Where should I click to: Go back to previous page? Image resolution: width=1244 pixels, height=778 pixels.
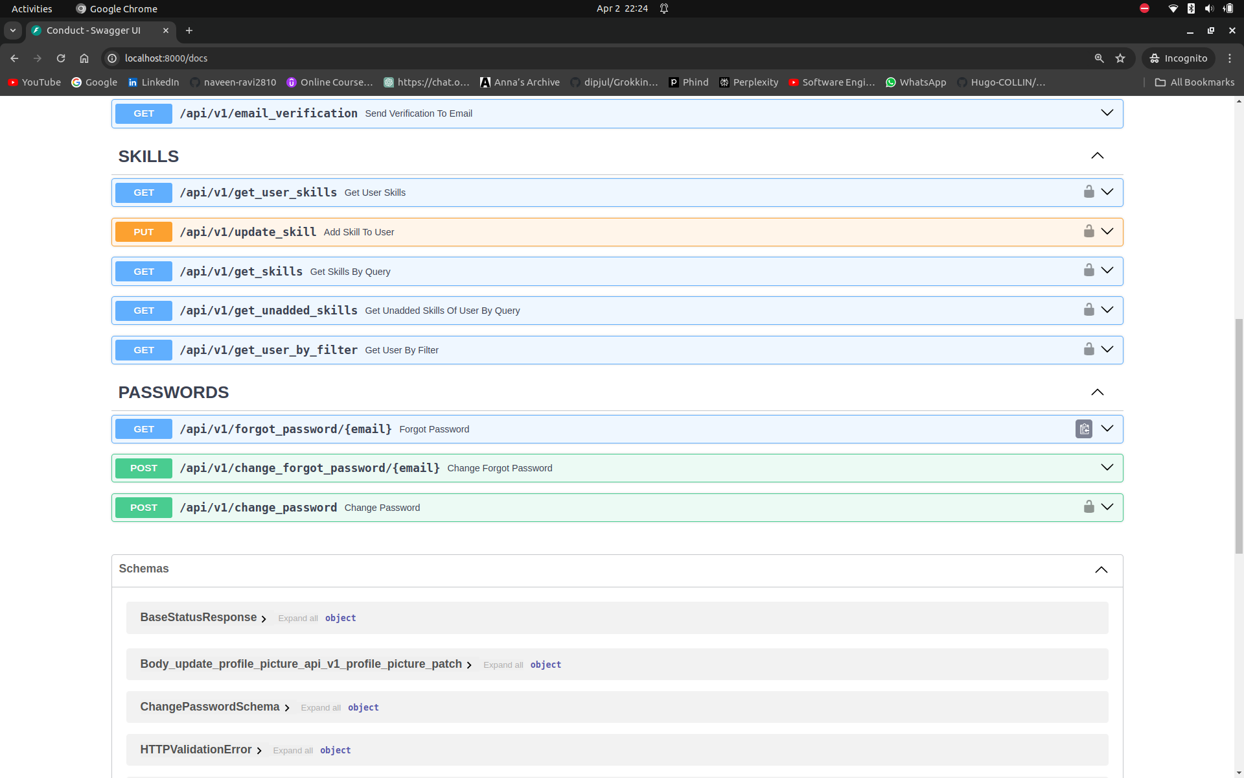point(14,58)
